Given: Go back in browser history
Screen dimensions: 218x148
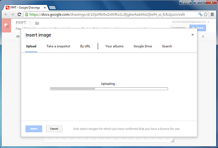Looking at the screenshot, I should coord(6,14).
